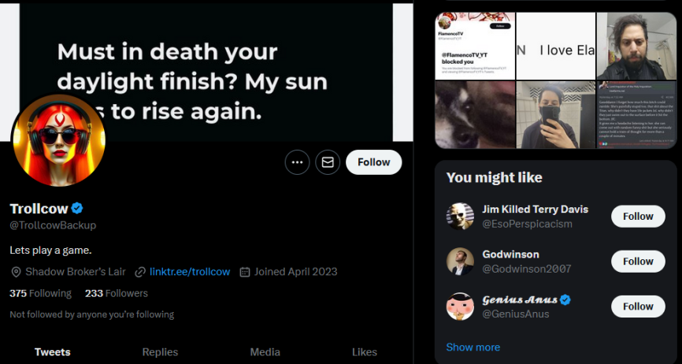
Task: Open the Likes tab
Action: point(364,352)
